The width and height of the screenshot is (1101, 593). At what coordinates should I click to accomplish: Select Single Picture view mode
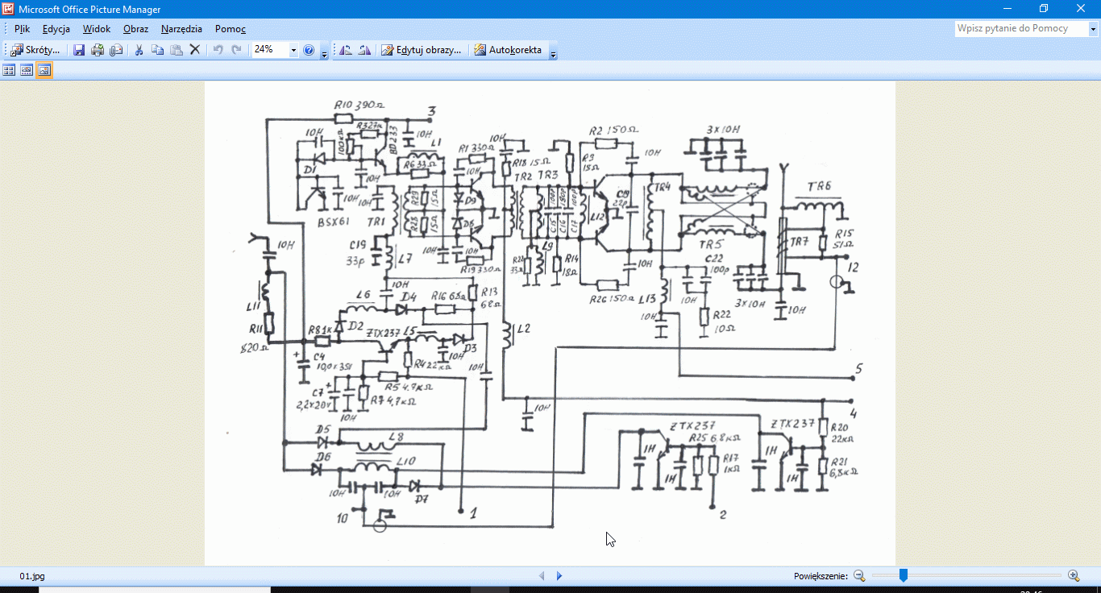point(44,70)
